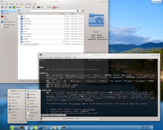The width and height of the screenshot is (163, 130).
Task: Open a New Tab in Dolphin
Action: 26,7
